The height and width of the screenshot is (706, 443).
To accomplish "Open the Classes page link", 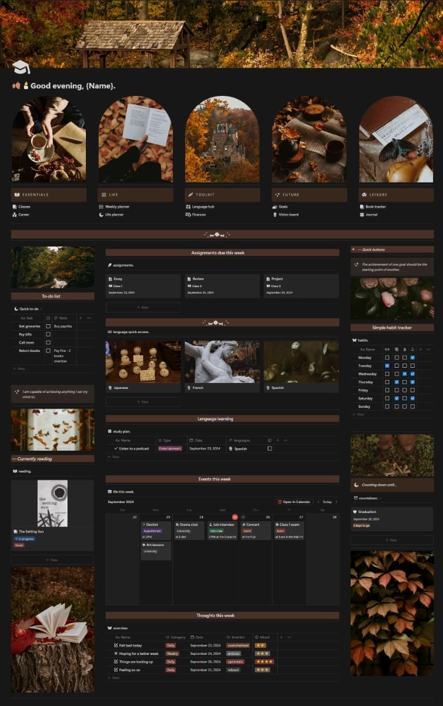I will (21, 207).
